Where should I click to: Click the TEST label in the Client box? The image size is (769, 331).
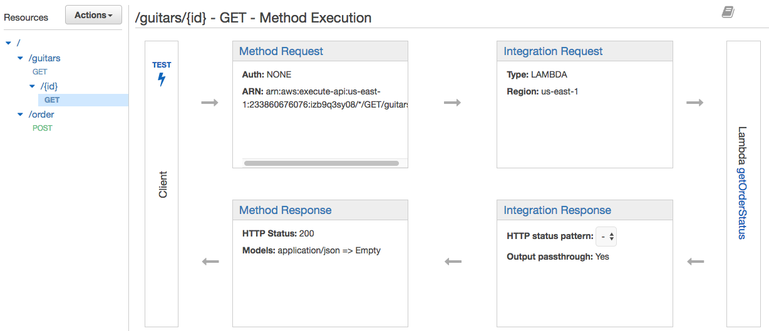[x=162, y=65]
